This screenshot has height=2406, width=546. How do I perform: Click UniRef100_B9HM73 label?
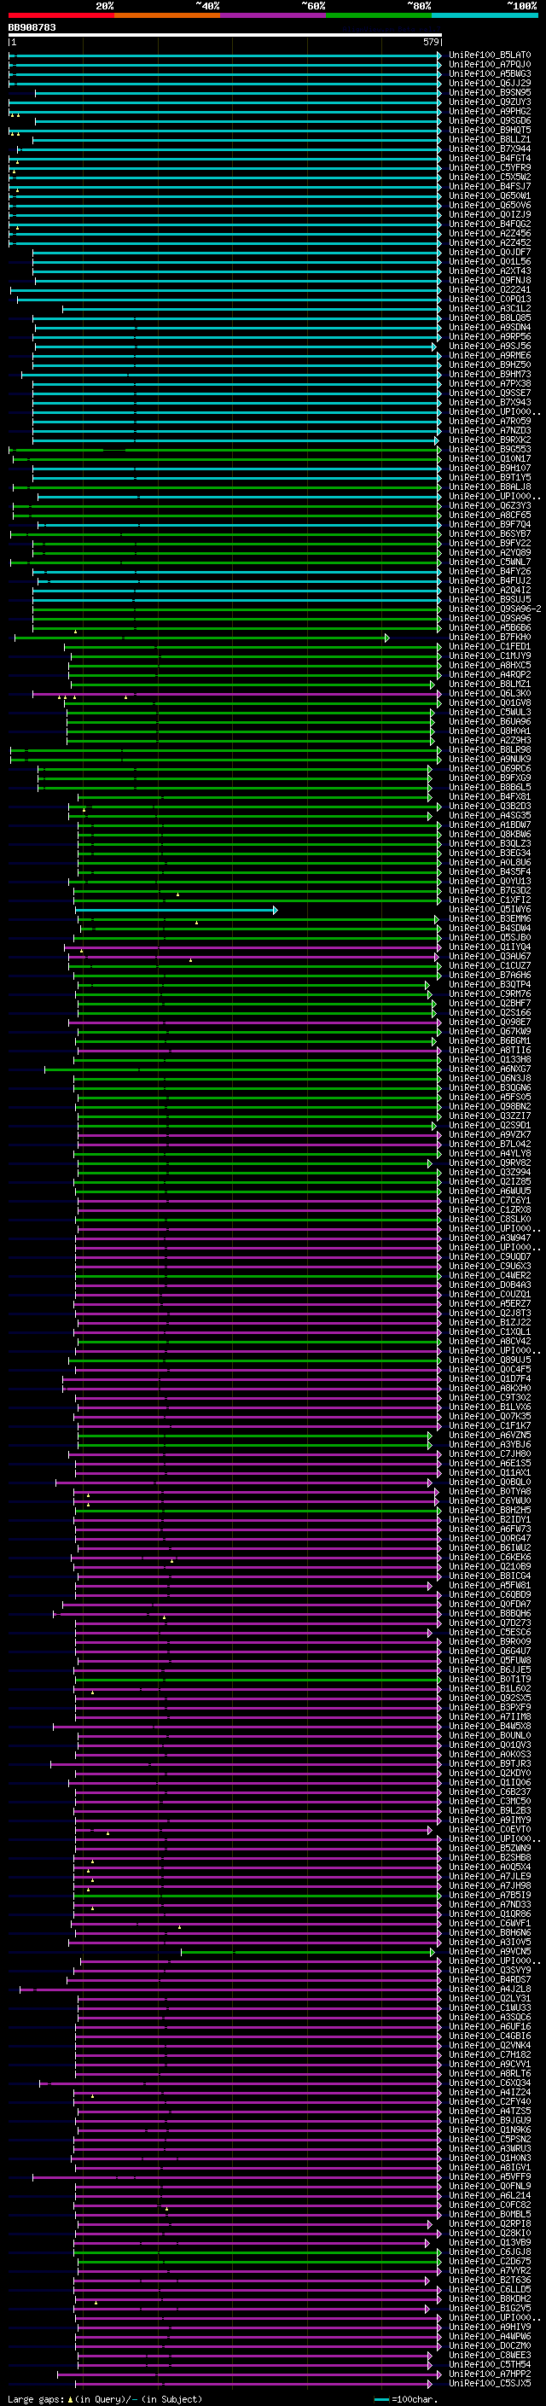click(x=490, y=375)
